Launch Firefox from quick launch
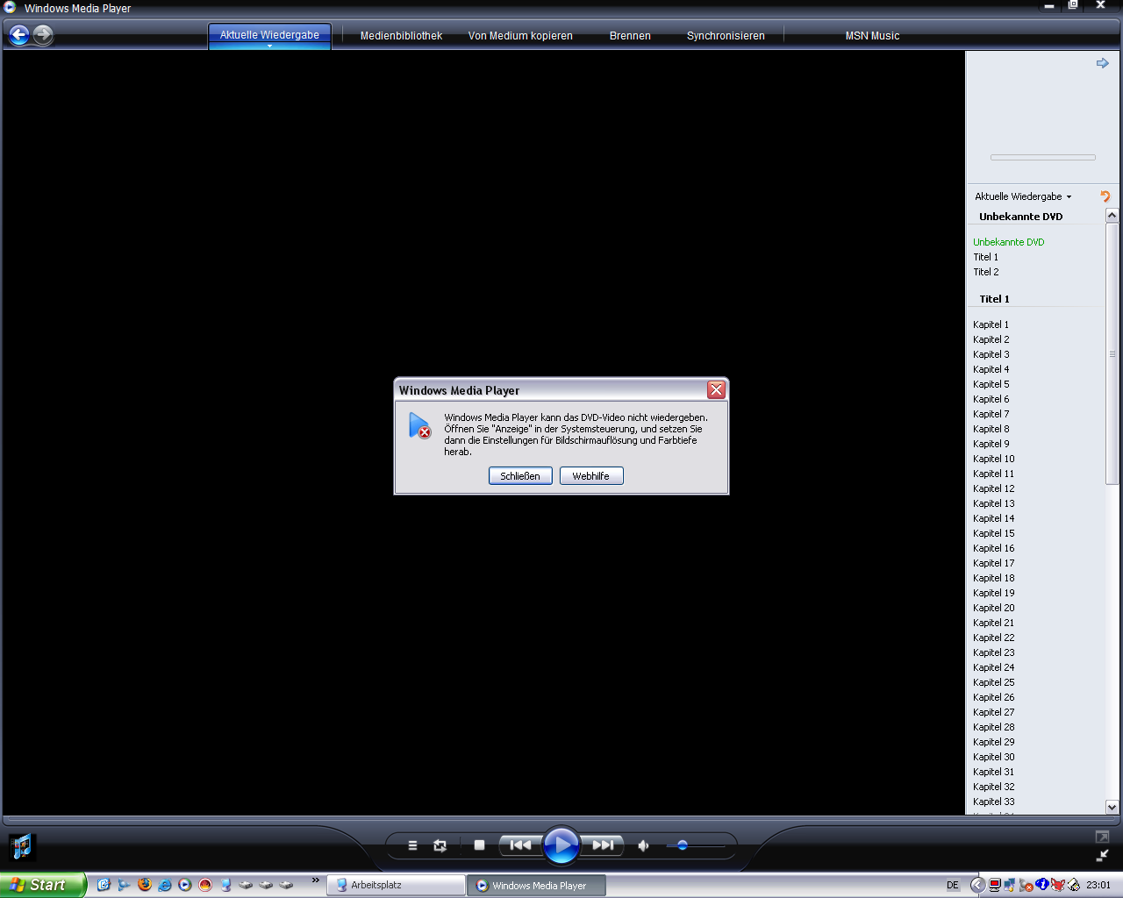Image resolution: width=1123 pixels, height=898 pixels. coord(144,885)
